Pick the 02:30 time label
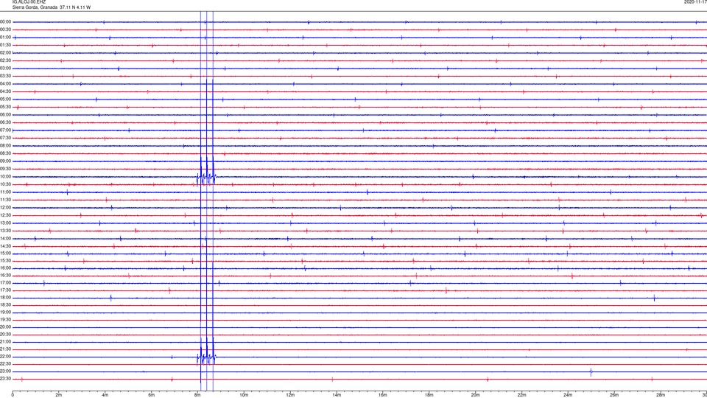The image size is (707, 398). click(x=5, y=60)
